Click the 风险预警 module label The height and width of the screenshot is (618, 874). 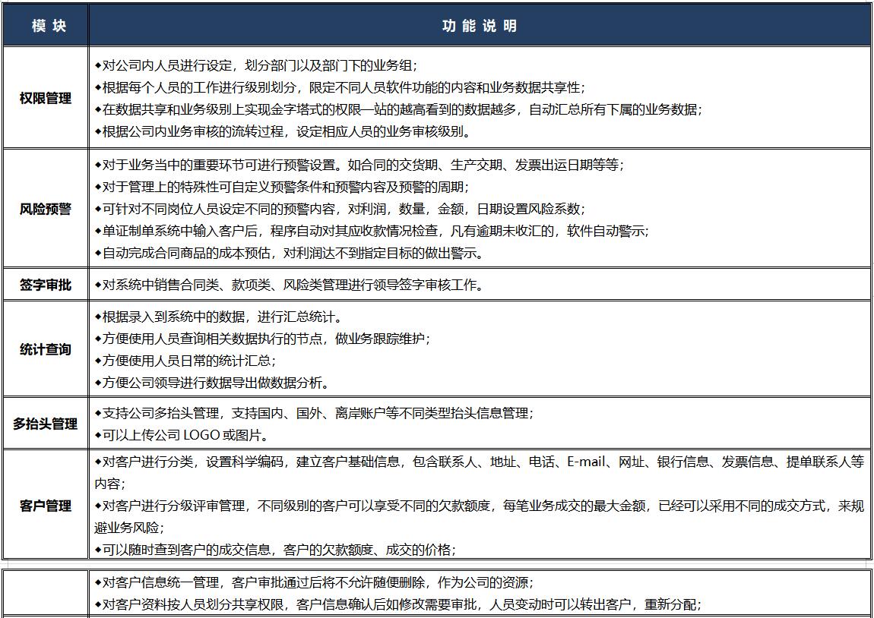[x=45, y=209]
